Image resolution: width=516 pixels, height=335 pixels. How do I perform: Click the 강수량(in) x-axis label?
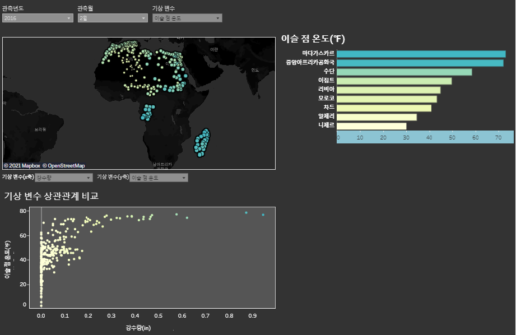click(138, 328)
